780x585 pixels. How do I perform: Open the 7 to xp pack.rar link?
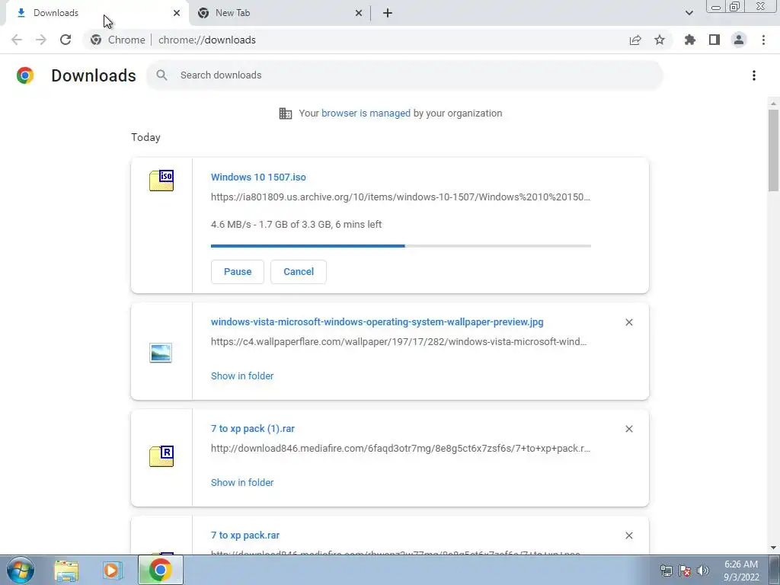pos(245,535)
